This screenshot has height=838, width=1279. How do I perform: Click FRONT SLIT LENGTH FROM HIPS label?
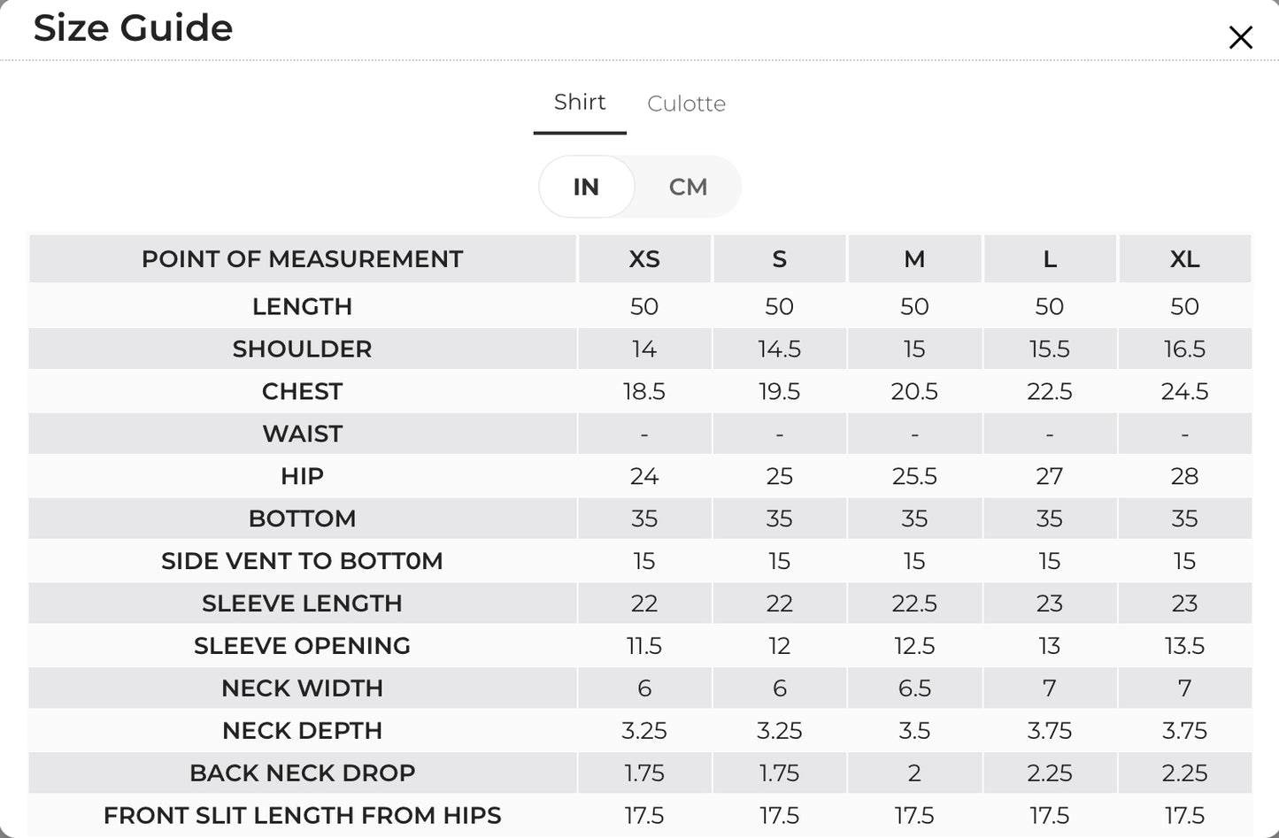pyautogui.click(x=302, y=816)
